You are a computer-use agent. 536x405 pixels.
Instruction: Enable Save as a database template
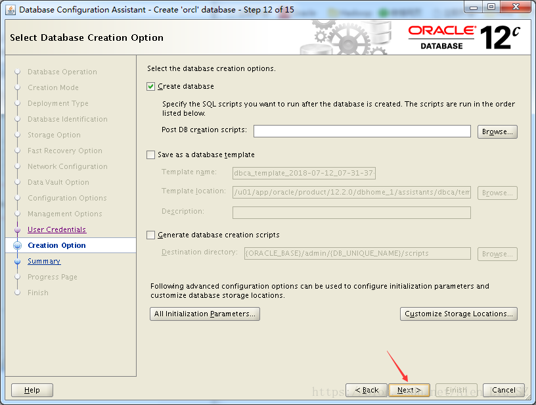pos(151,155)
